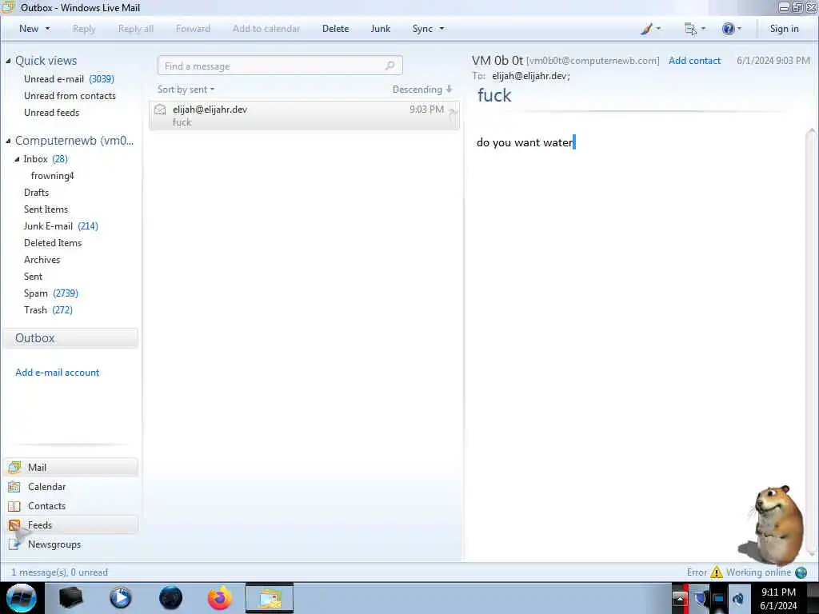
Task: Click the black box taskbar icon
Action: (x=70, y=598)
